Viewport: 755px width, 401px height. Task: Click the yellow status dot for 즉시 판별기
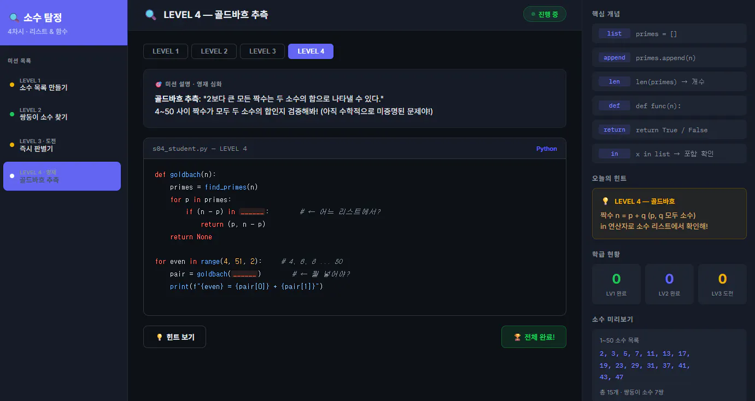(x=12, y=145)
